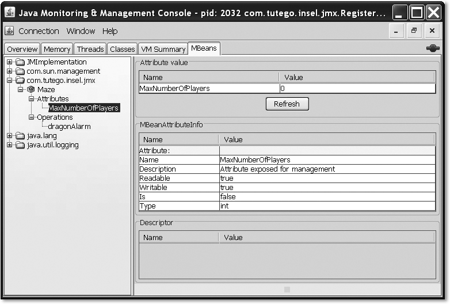Open the Connection menu
The width and height of the screenshot is (450, 304).
click(39, 31)
